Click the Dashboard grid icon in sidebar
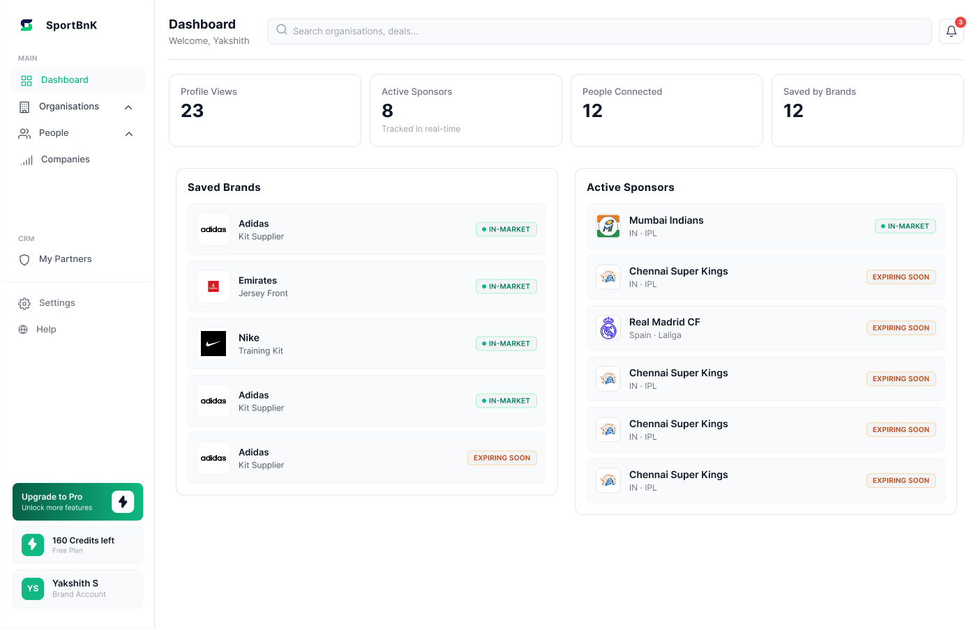The width and height of the screenshot is (978, 630). coord(27,81)
